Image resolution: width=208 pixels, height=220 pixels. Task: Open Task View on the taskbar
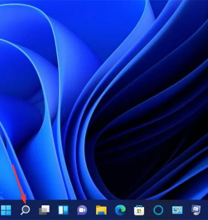coord(44,210)
